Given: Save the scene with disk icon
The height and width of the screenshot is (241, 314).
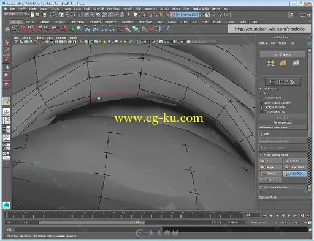Looking at the screenshot, I should point(44,15).
